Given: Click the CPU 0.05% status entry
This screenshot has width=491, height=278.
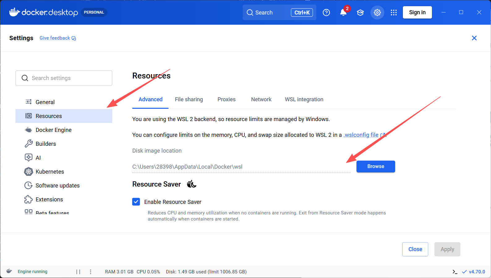Looking at the screenshot, I should pos(148,272).
